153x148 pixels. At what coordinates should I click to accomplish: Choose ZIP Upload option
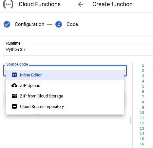(65, 86)
